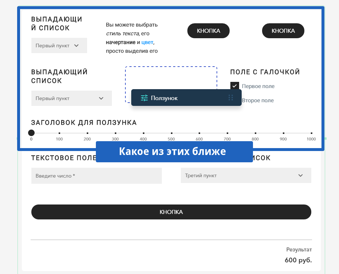This screenshot has width=339, height=274.
Task: Click the chevron on the top Первый пункт dropdown
Action: [76, 45]
